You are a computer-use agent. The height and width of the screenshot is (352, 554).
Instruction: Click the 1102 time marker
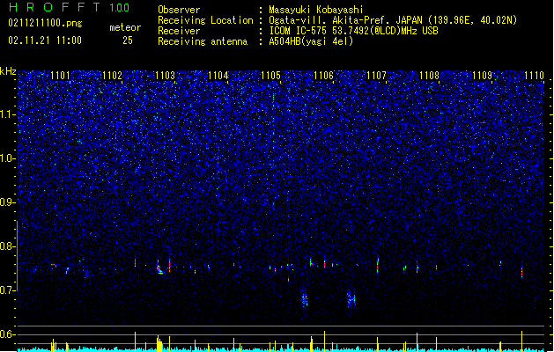(x=113, y=75)
